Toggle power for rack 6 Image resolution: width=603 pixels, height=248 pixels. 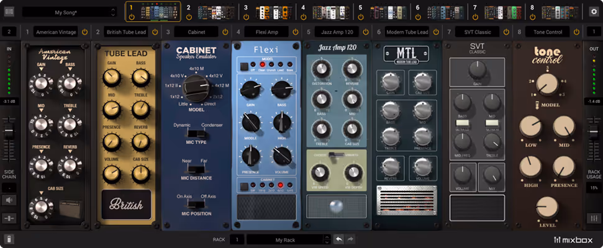coord(418,17)
